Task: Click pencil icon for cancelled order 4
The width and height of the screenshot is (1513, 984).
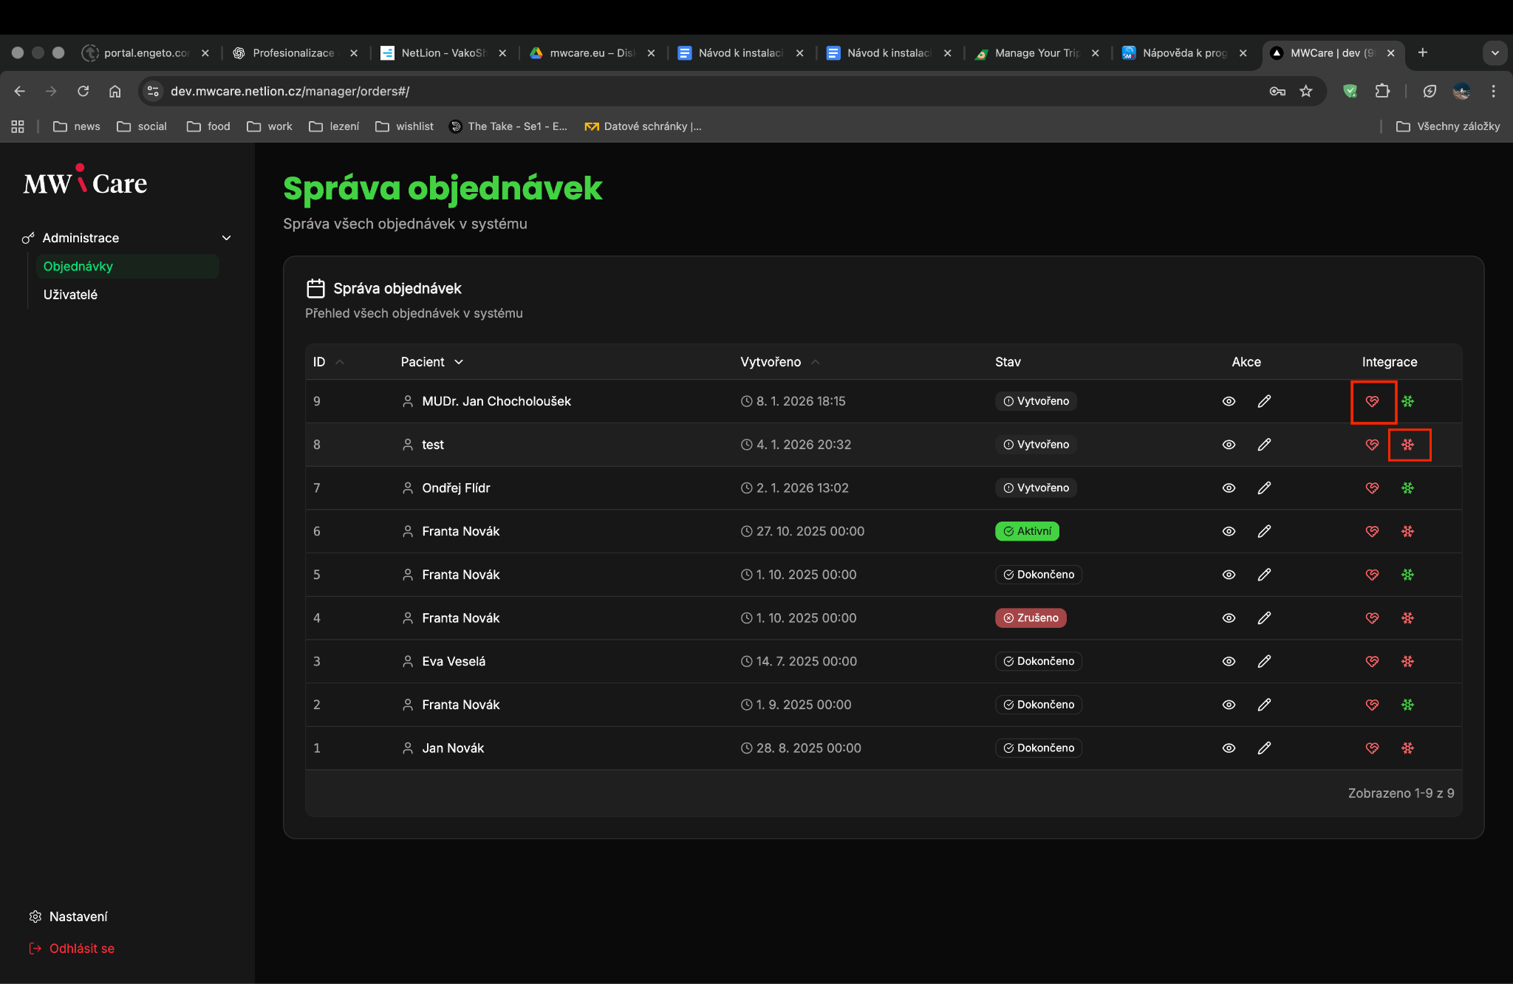Action: pos(1264,618)
